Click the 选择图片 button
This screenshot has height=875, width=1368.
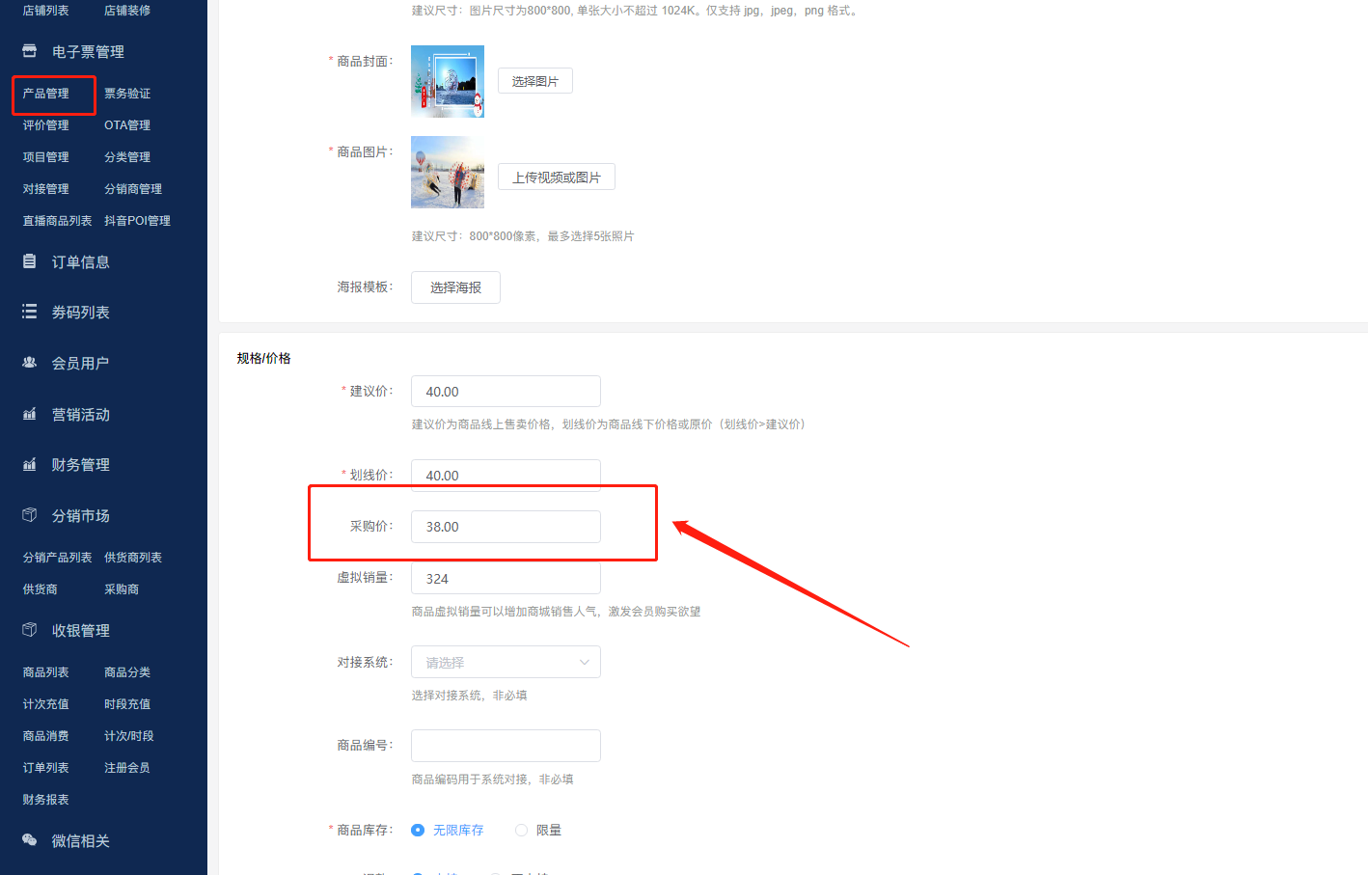click(x=534, y=80)
